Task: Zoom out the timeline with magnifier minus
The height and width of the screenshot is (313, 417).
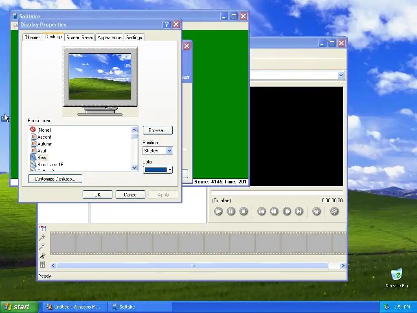Action: click(x=42, y=247)
